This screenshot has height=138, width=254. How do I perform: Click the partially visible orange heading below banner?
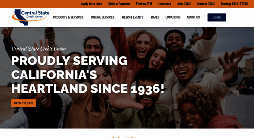click(126, 137)
